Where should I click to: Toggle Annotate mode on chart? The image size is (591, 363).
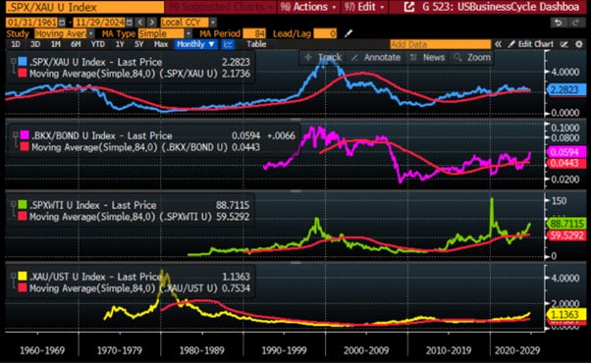376,57
